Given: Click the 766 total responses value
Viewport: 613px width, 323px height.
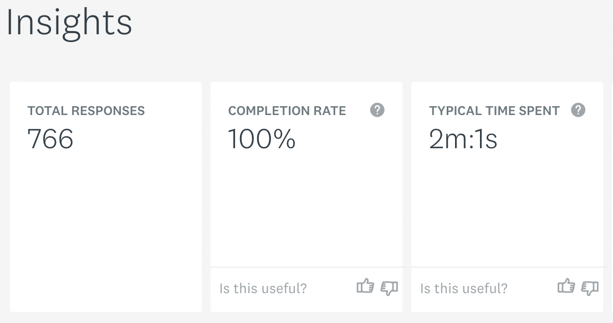Looking at the screenshot, I should tap(50, 139).
